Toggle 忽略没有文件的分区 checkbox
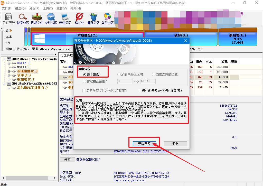 [x=84, y=91]
